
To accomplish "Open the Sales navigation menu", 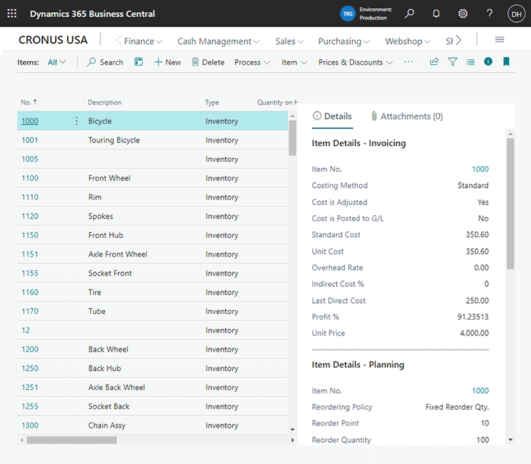I will click(x=290, y=41).
